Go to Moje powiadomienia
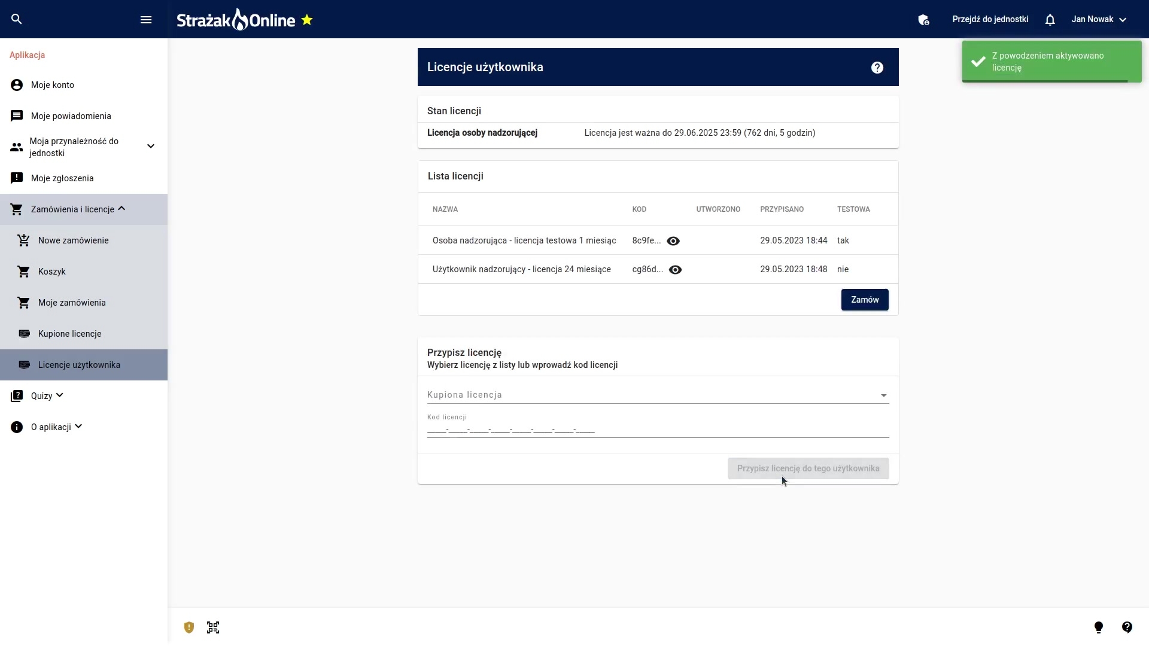Viewport: 1149px width, 646px height. pyautogui.click(x=84, y=116)
